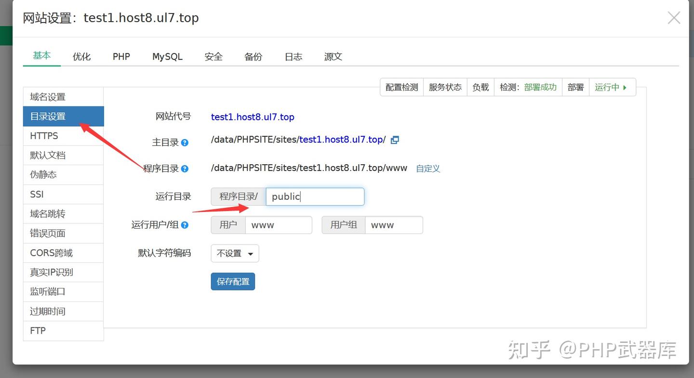Open the 备份 tab
The height and width of the screenshot is (378, 694).
tap(254, 56)
